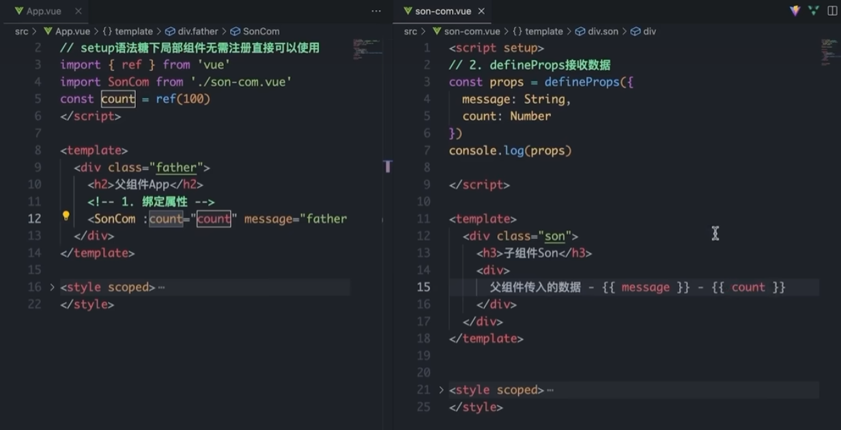Open the div.son breadcrumb item

pos(597,31)
